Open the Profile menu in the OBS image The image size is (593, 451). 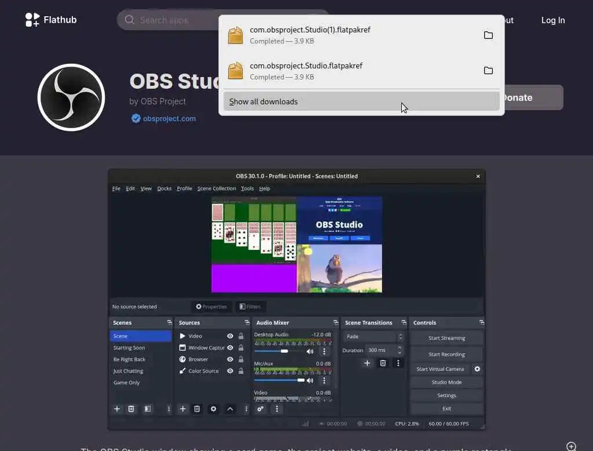click(184, 188)
